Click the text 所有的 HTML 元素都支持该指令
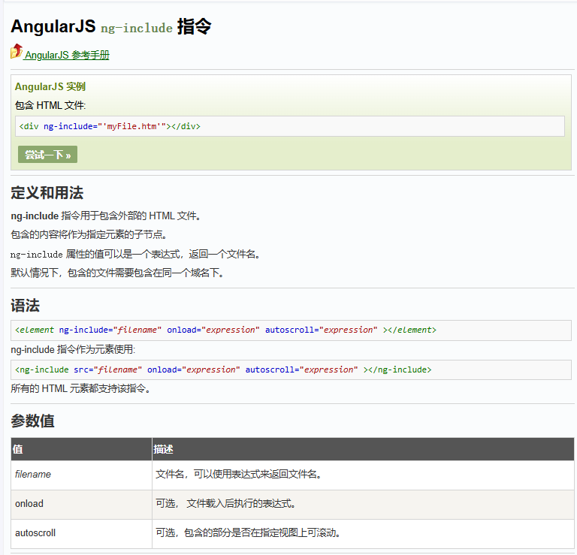This screenshot has height=555, width=577. tap(81, 388)
